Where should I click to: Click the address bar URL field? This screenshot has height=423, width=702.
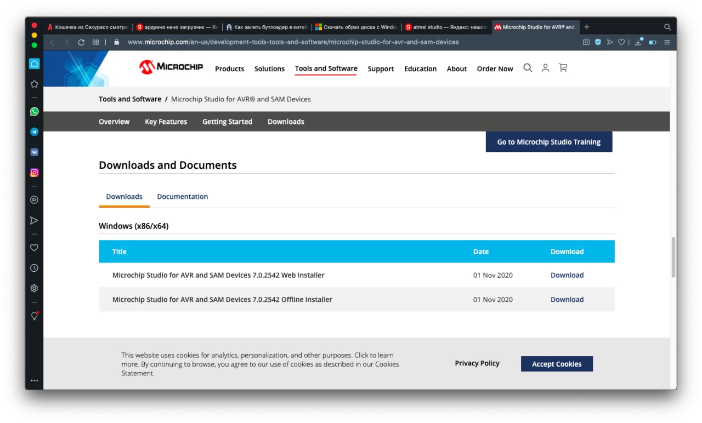(x=293, y=42)
